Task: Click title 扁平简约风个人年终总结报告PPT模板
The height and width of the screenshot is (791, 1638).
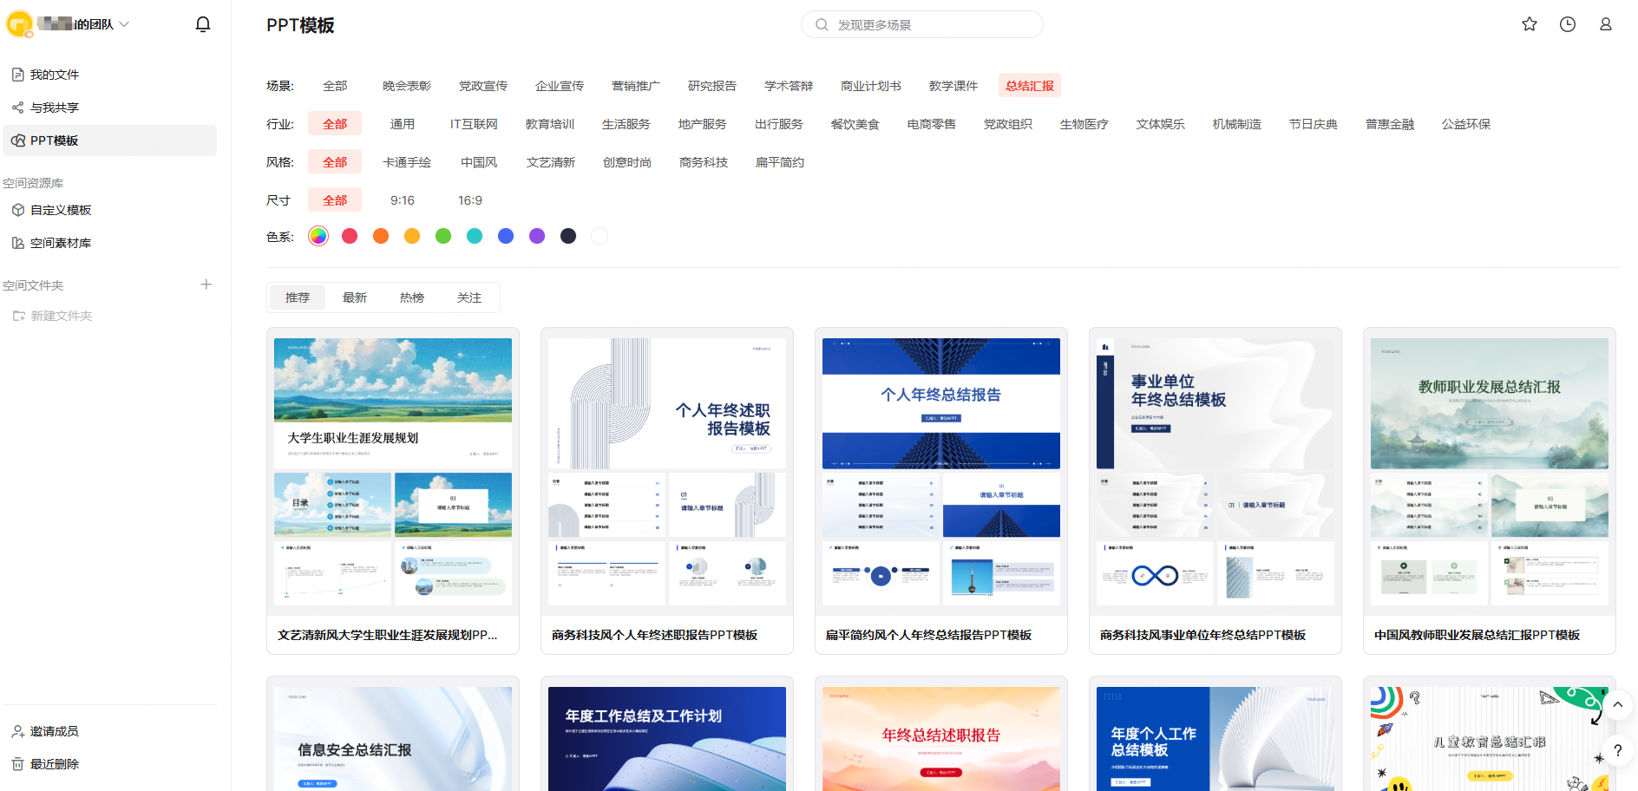Action: [x=928, y=635]
